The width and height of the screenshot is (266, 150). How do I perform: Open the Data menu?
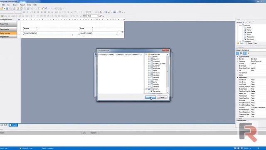29,5
